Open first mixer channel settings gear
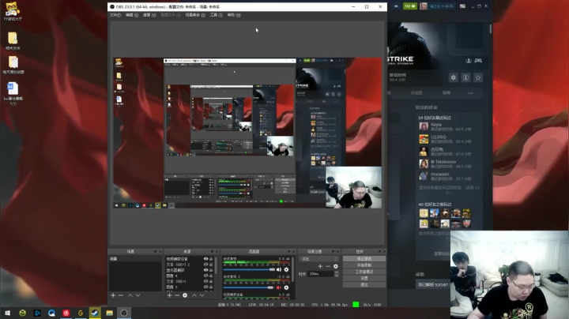 point(286,270)
